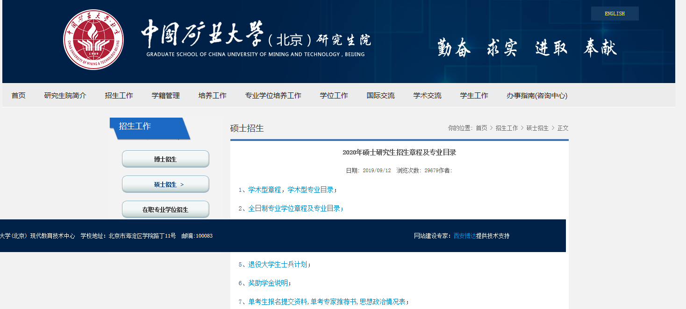Expand the 硕士招生 sidebar entry
The height and width of the screenshot is (309, 686).
tap(165, 184)
